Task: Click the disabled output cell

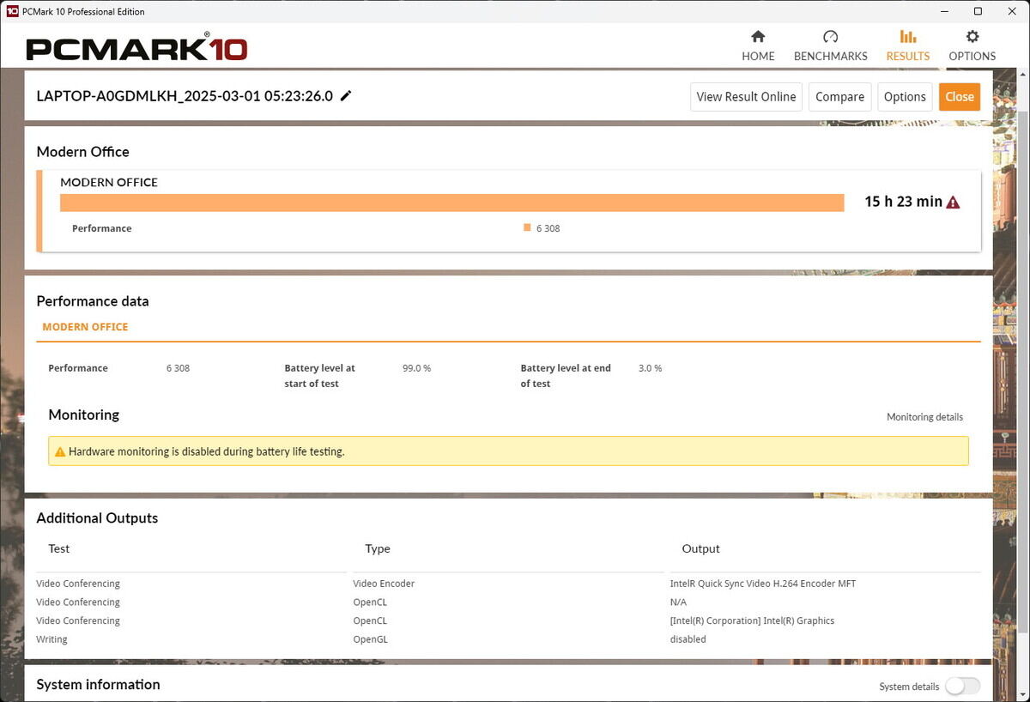Action: [688, 639]
